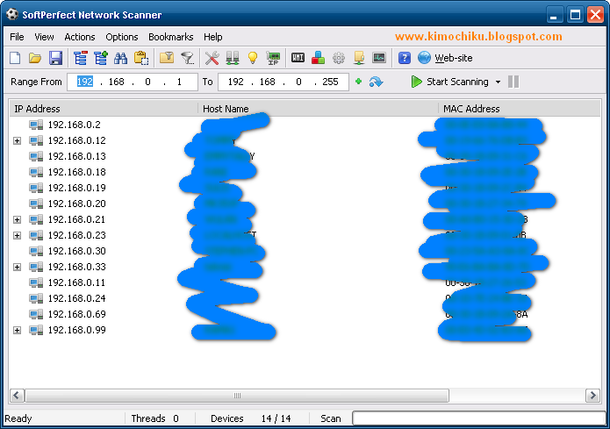Add IP range with green plus

pos(359,82)
